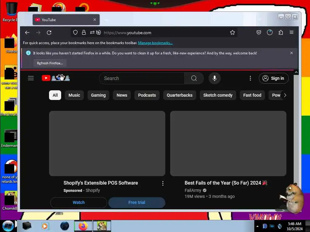Click the Firefox account circular icon
Viewport: 310px width, 232px height.
coord(270,32)
